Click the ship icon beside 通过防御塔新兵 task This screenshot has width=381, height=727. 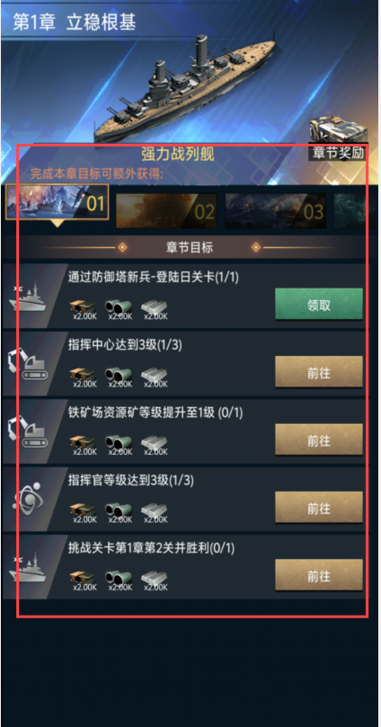[x=28, y=297]
